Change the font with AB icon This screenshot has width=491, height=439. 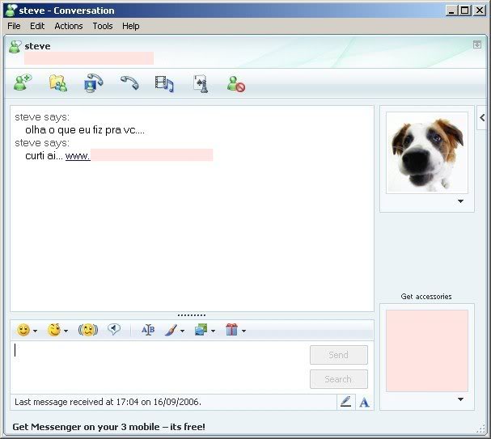click(148, 330)
